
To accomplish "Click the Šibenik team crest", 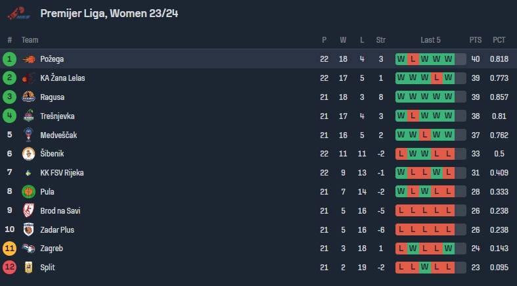I will tap(29, 154).
